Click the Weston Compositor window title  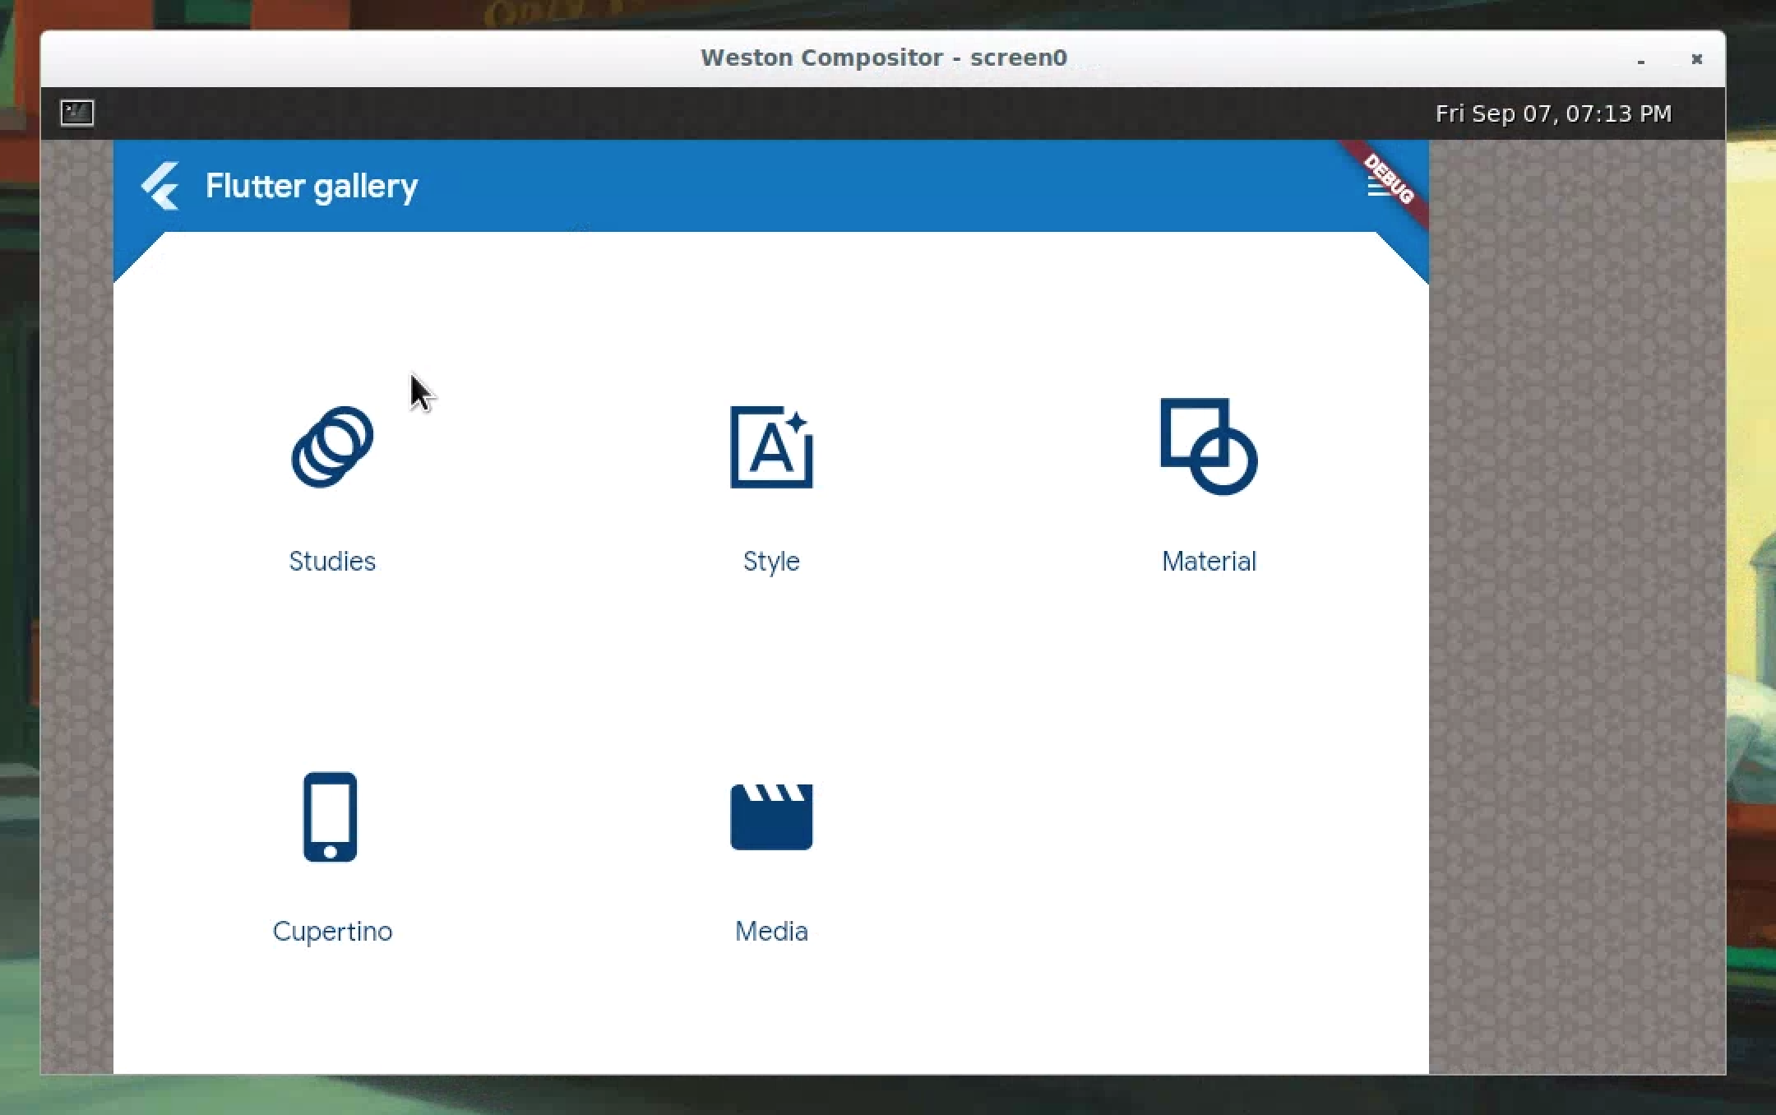[883, 58]
